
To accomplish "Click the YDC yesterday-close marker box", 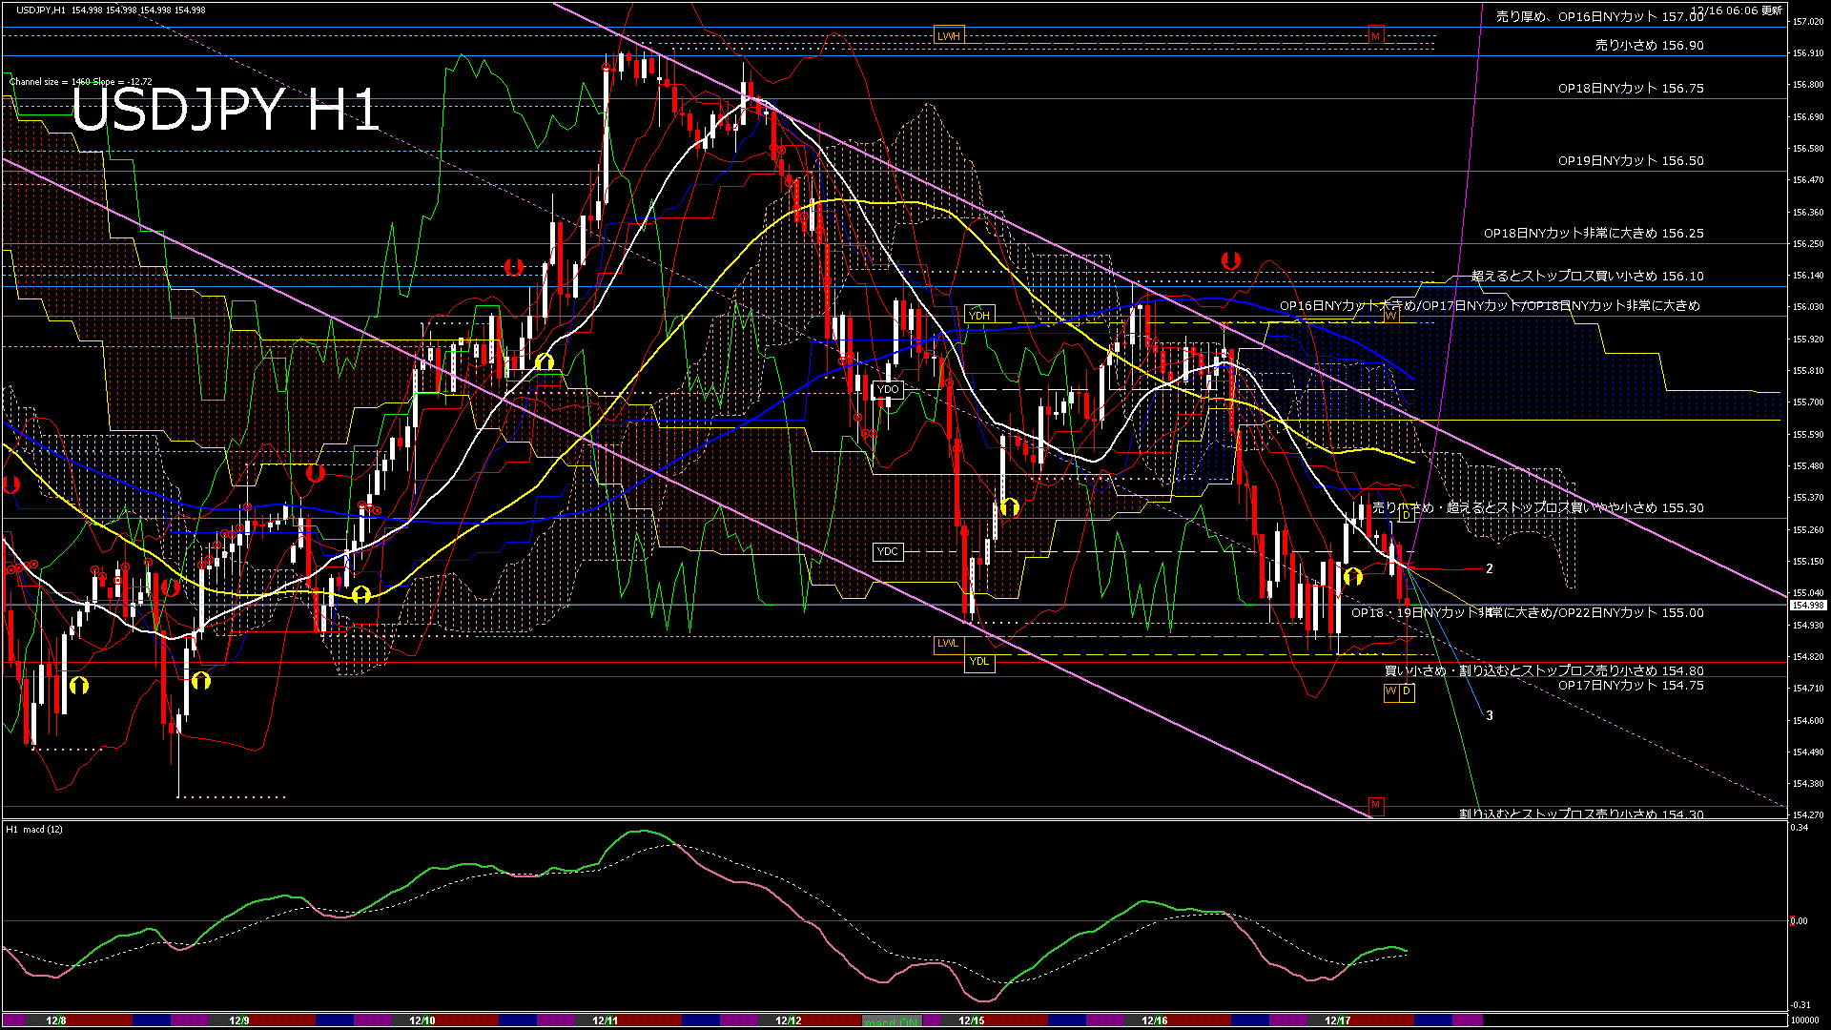I will point(887,551).
